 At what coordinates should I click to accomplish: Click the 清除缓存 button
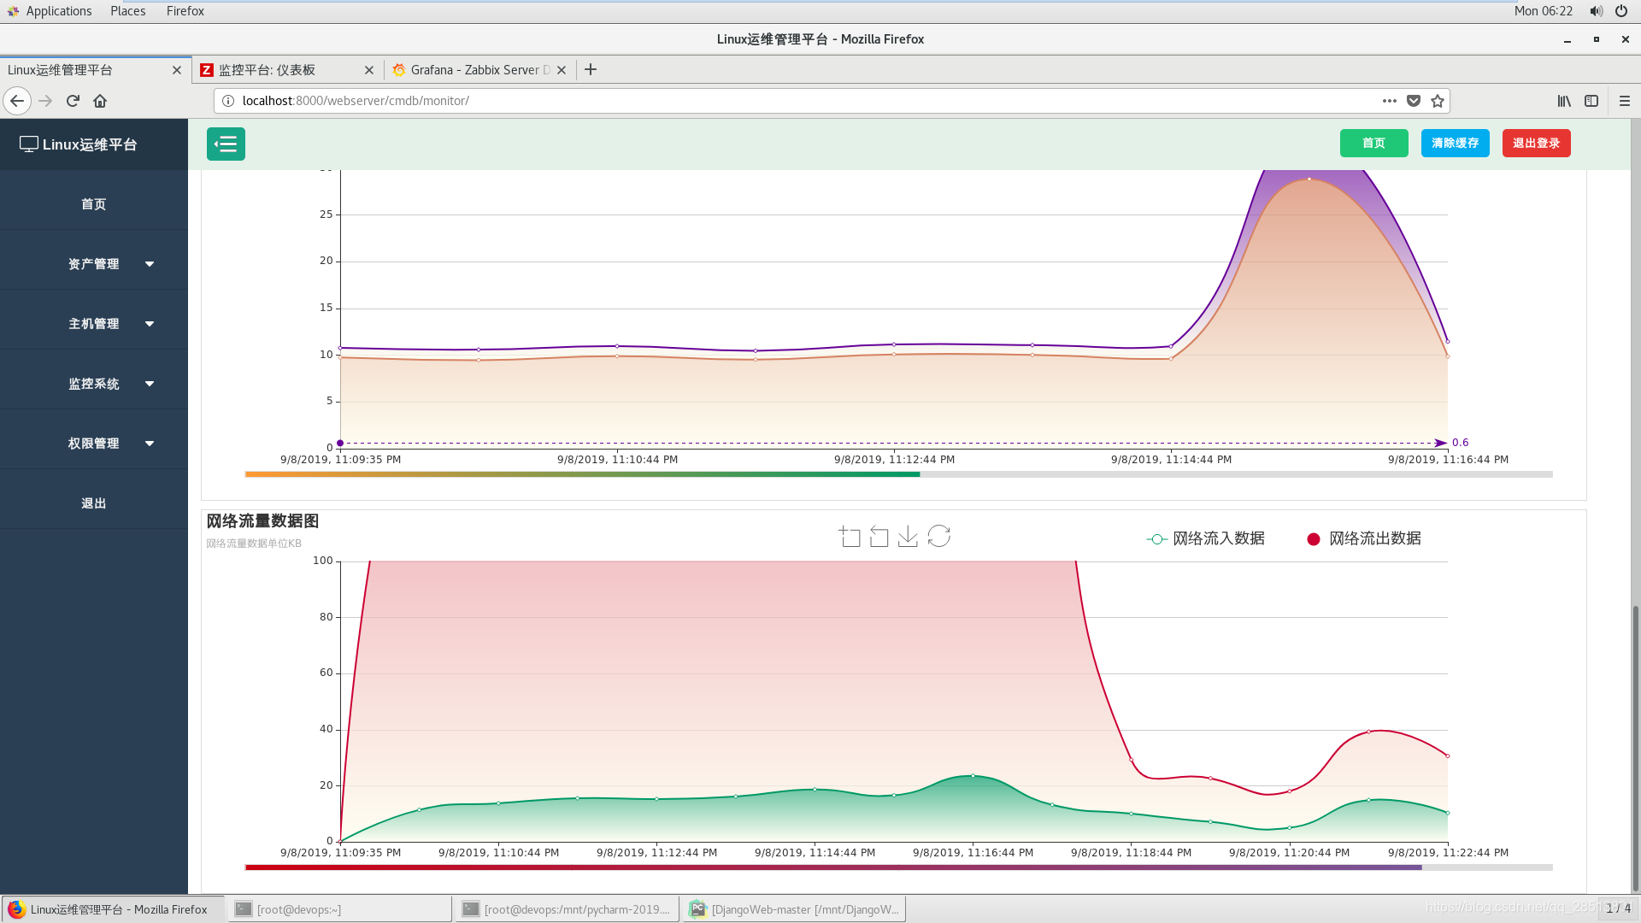(x=1455, y=144)
